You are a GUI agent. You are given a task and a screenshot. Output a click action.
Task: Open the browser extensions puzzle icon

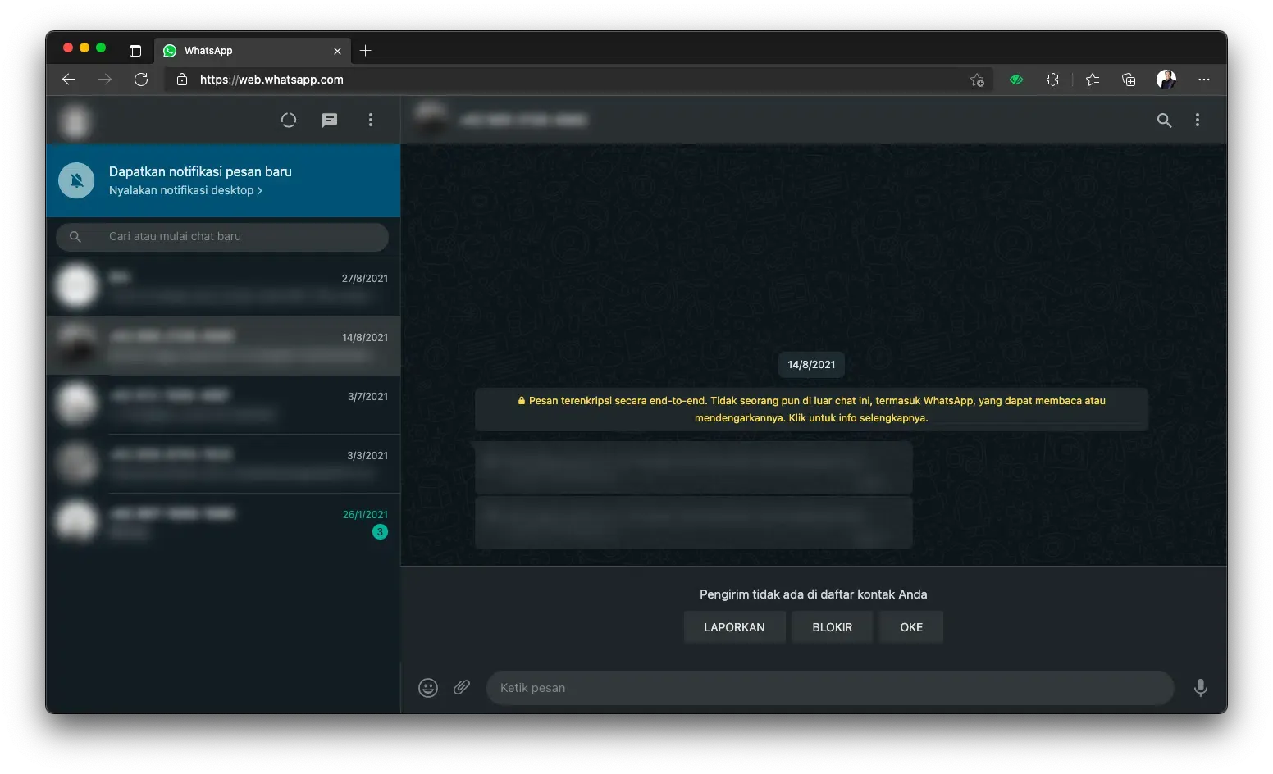pyautogui.click(x=1052, y=80)
